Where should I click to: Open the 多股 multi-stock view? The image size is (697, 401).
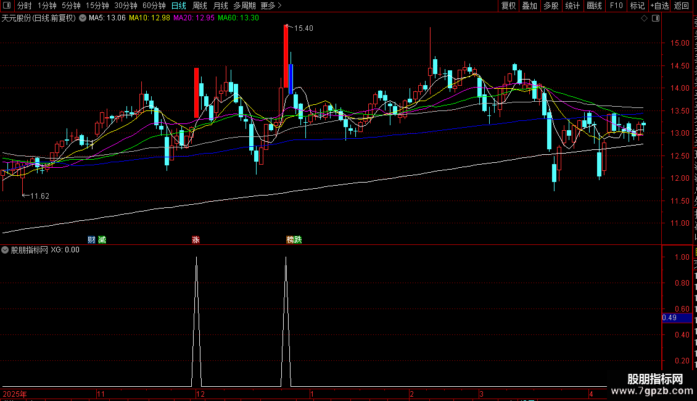point(551,6)
